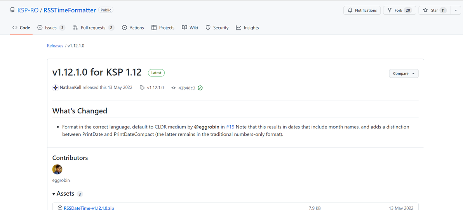Screen dimensions: 463x210
Task: Click the Actions play icon
Action: pos(124,28)
